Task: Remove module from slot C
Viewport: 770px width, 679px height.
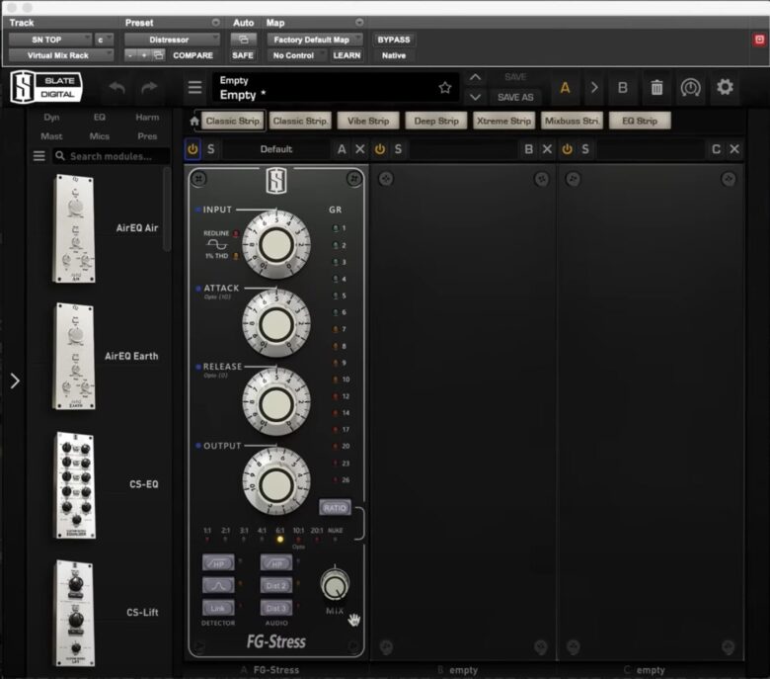Action: (734, 149)
